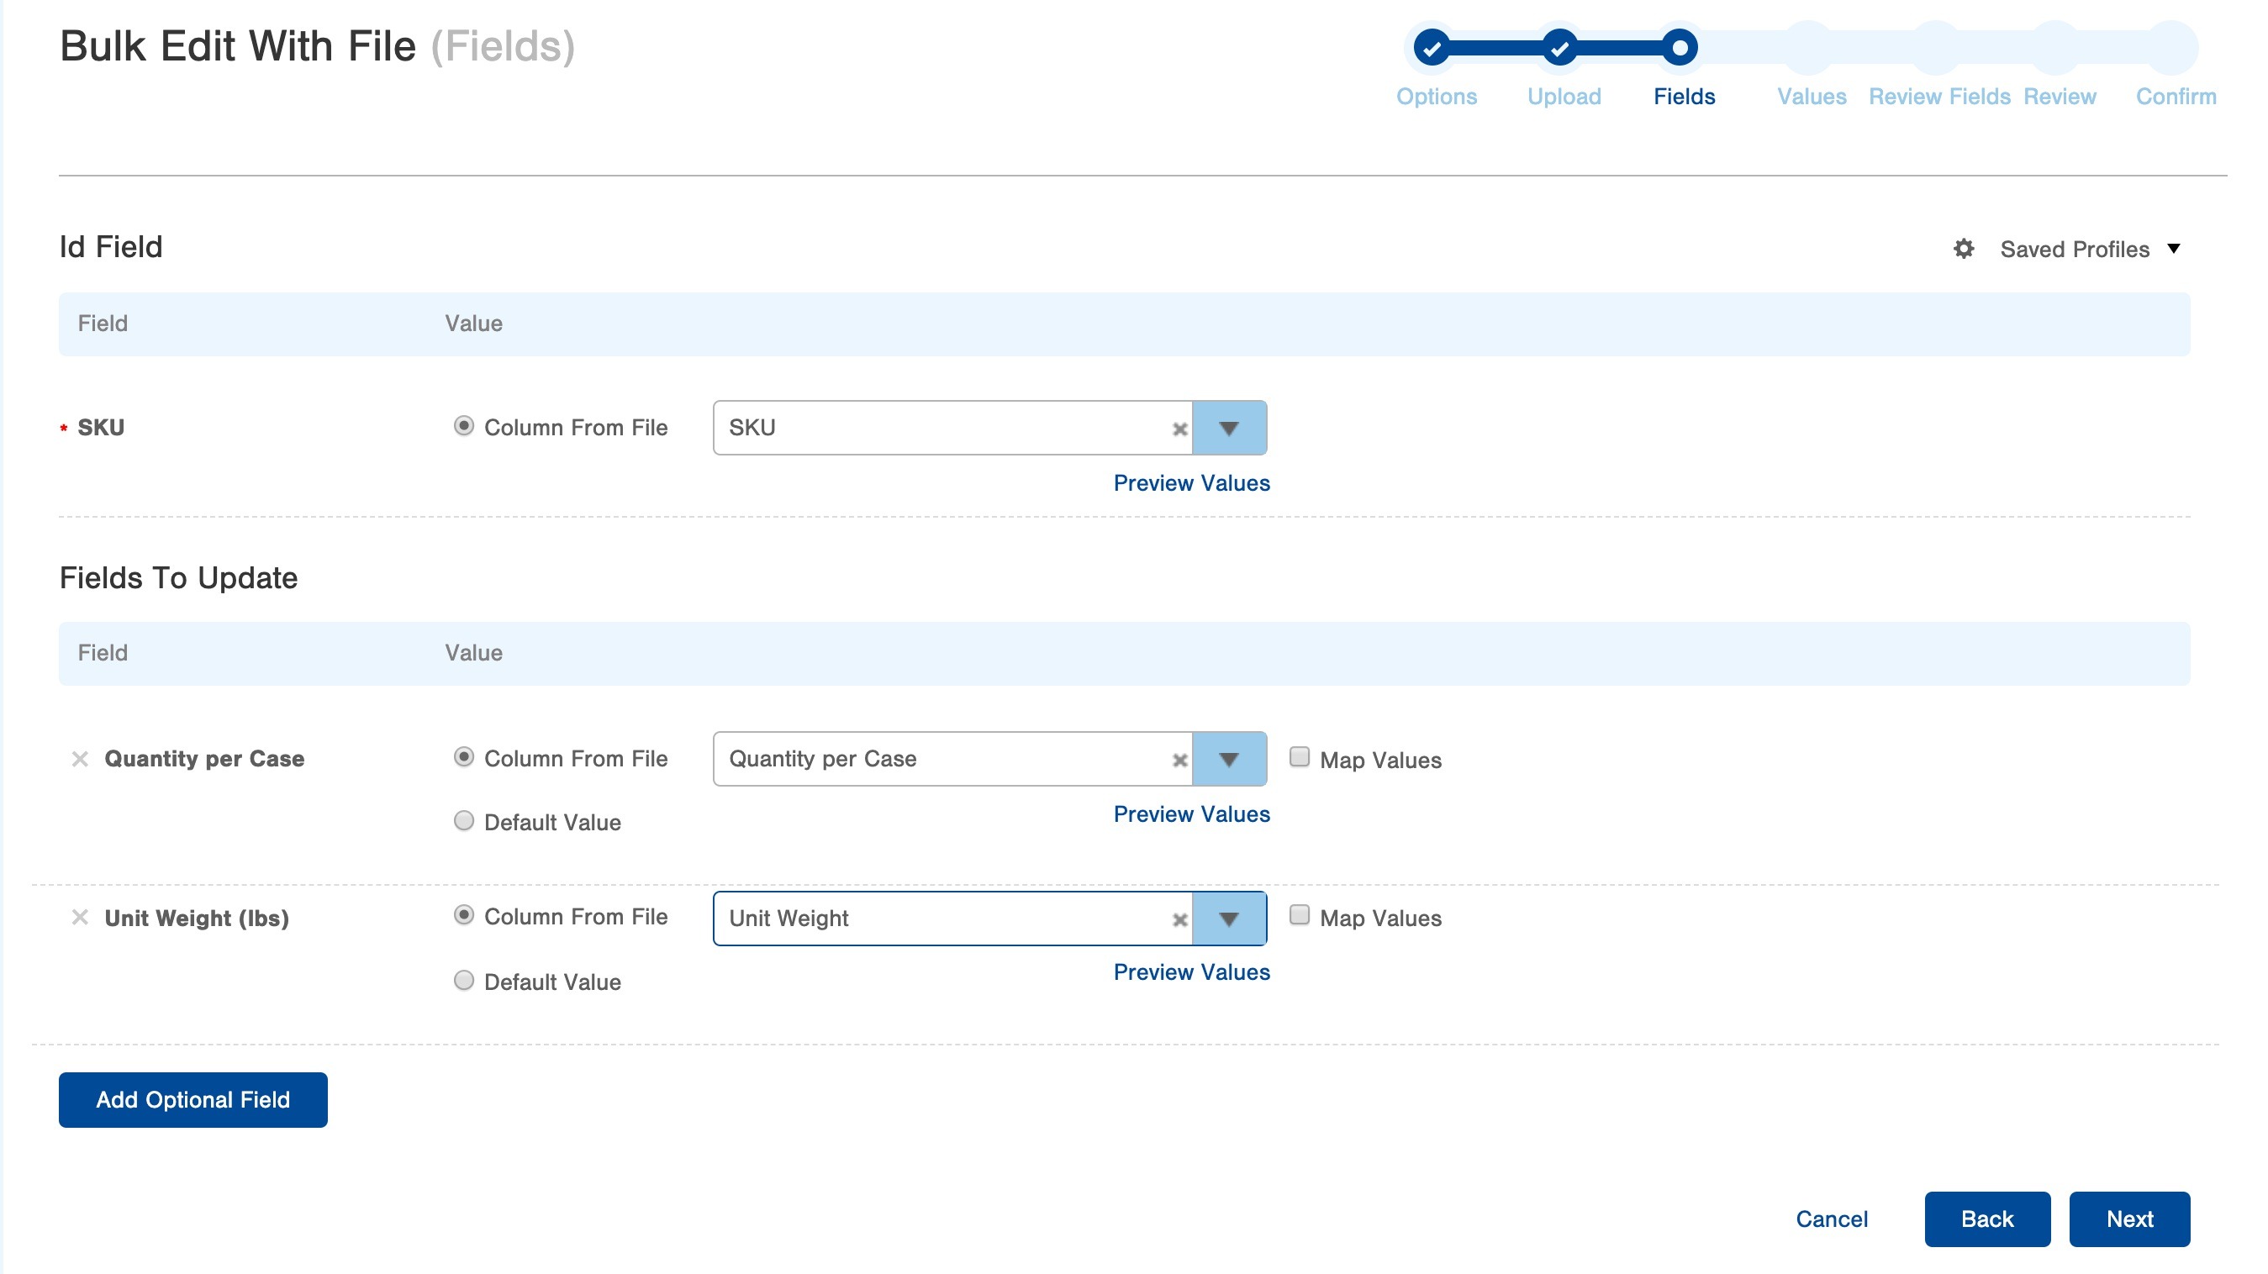
Task: Click the completed Upload step checkmark
Action: point(1559,48)
